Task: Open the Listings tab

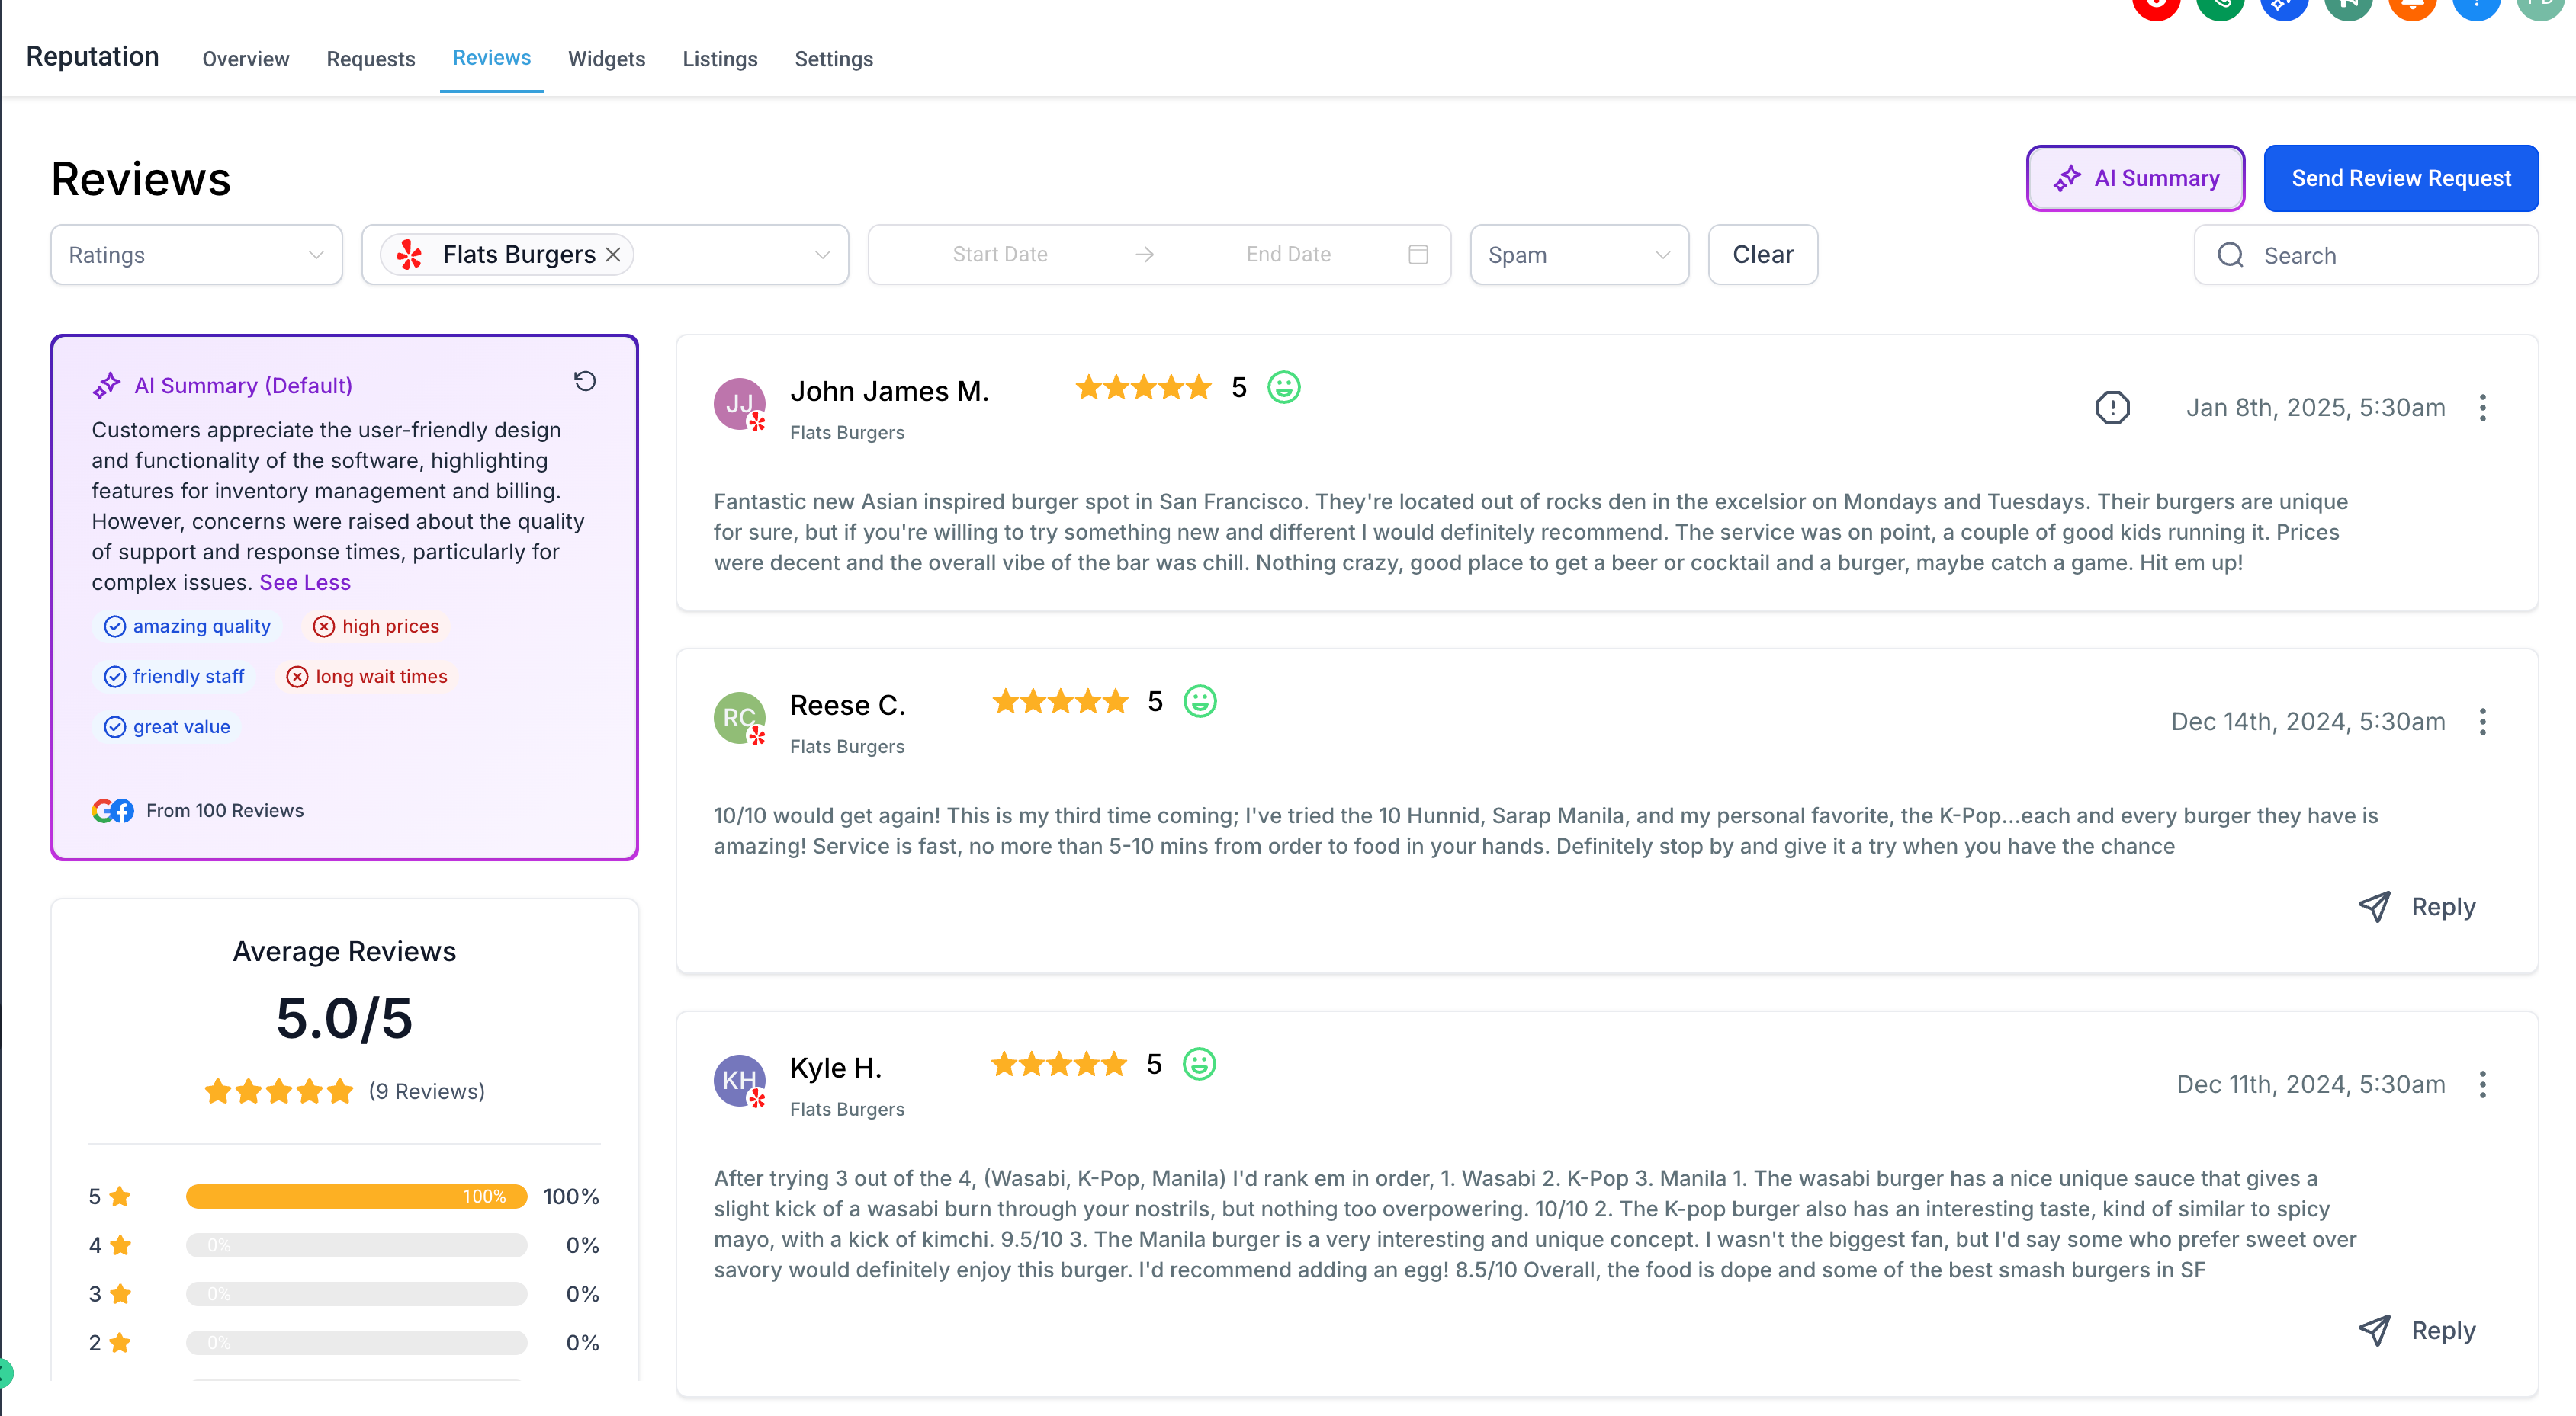Action: tap(719, 59)
